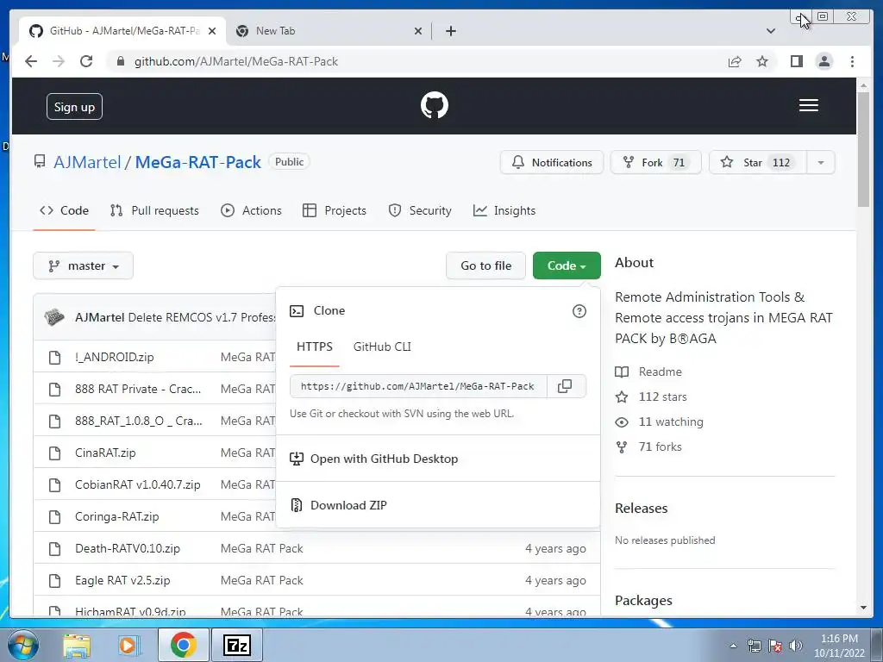Screen dimensions: 883x662
Task: Click the clone URL text field
Action: point(418,386)
